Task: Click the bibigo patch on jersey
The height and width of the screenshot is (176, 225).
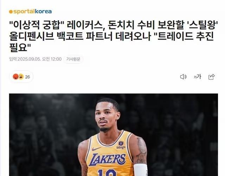Action: click(x=121, y=145)
